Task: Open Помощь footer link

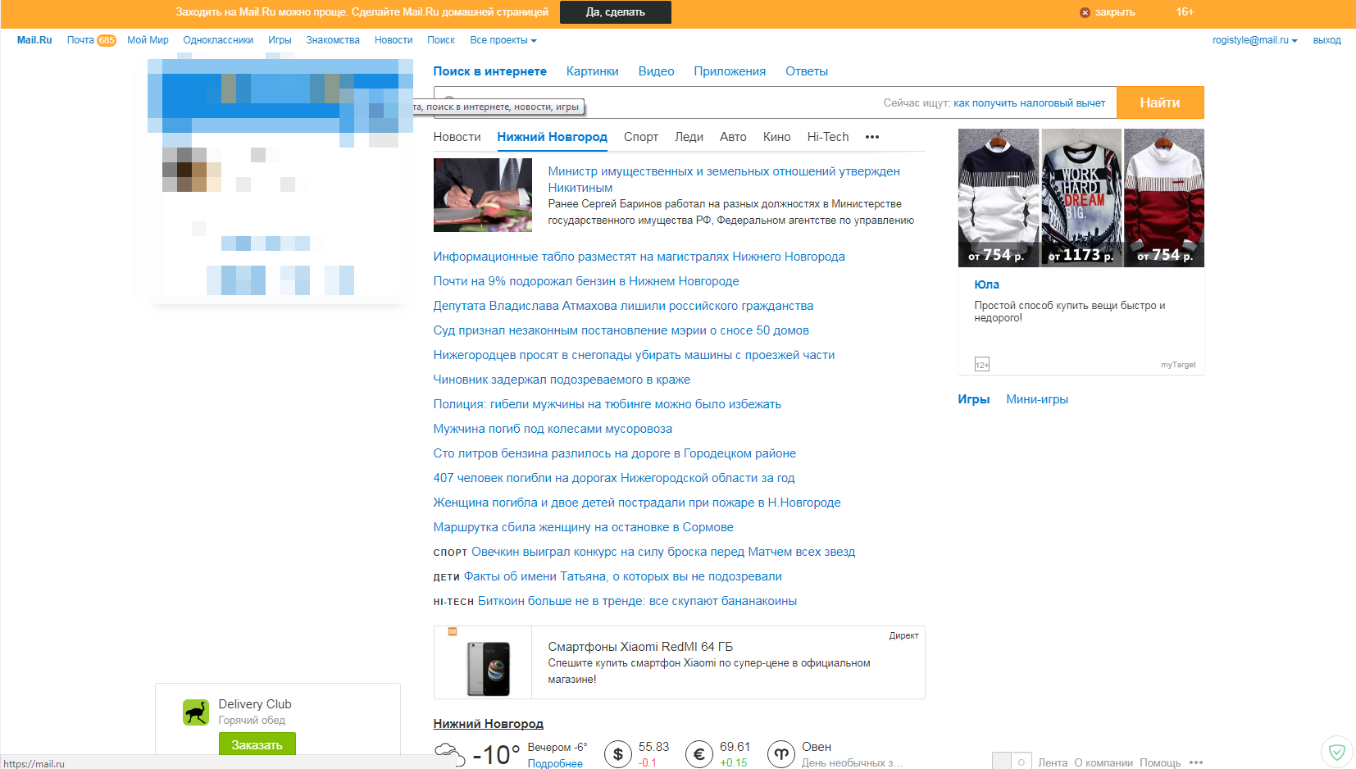Action: point(1160,762)
